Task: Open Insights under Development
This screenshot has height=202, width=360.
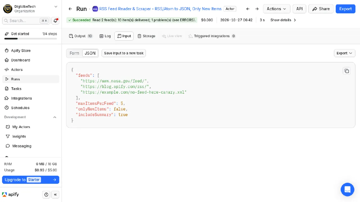Action: point(31,136)
